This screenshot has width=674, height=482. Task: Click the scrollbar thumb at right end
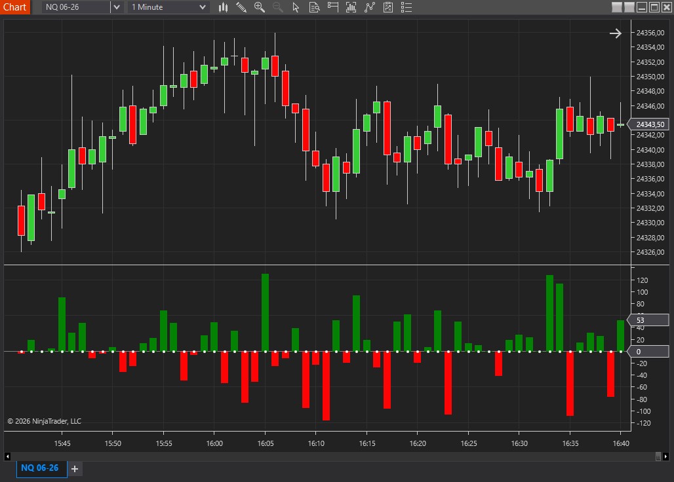(658, 456)
